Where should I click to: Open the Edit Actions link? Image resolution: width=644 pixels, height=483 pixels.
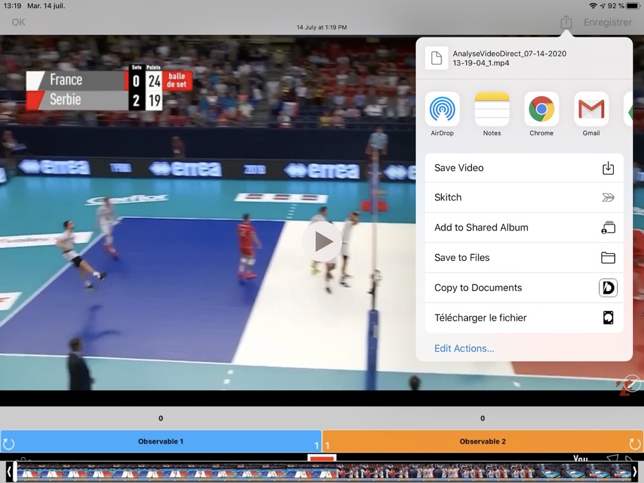(464, 348)
